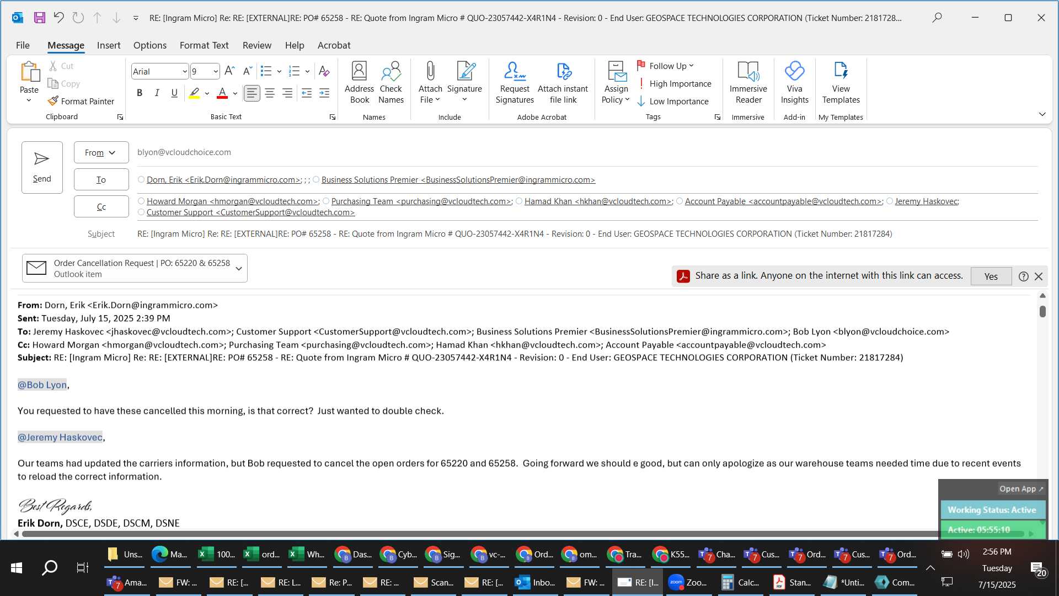Decrease the paragraph indent
Screen dimensions: 1059x596
307,93
